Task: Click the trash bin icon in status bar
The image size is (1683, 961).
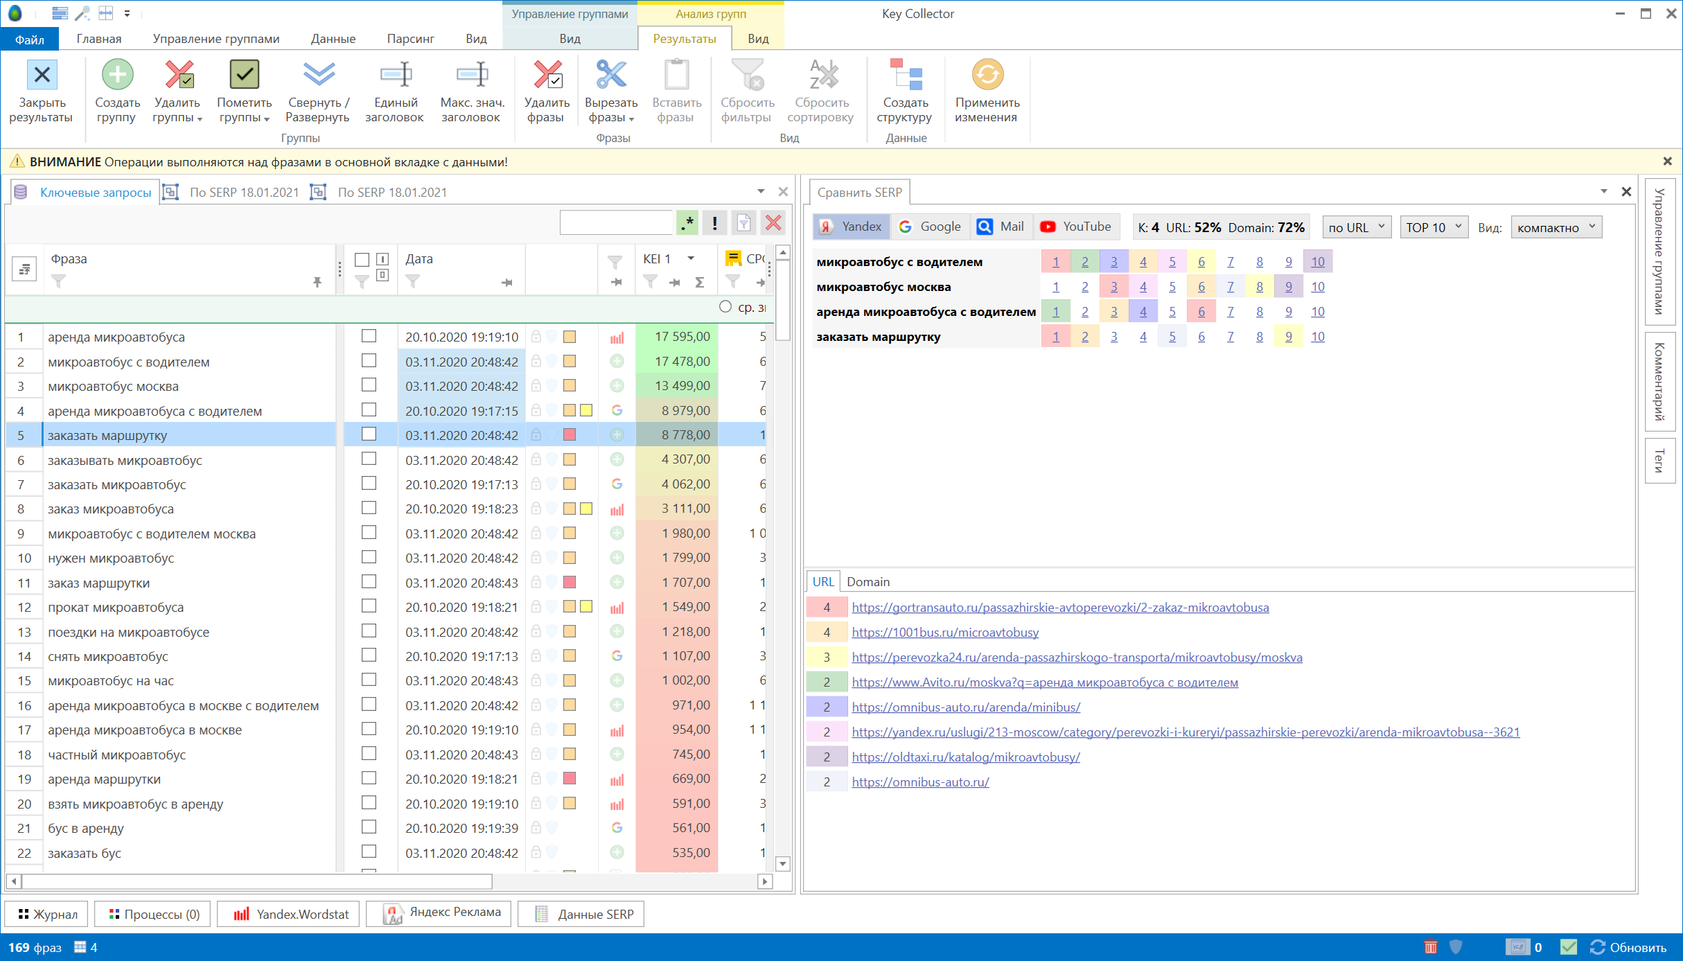Action: (1430, 946)
